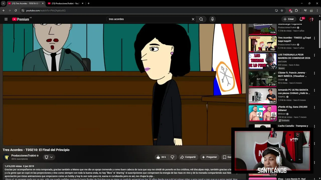321x180 pixels.
Task: Open 'Cacho Castaña - Tramposa y' title
Action: 293,126
